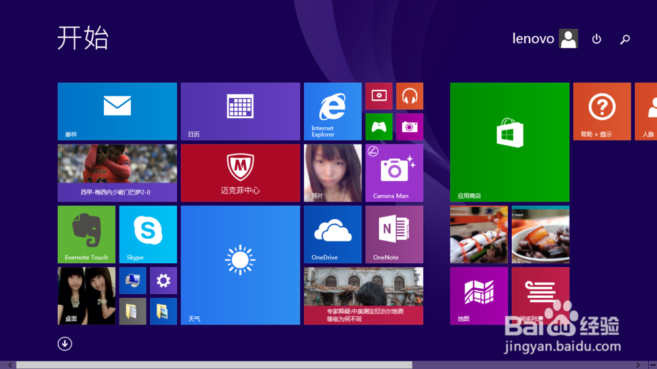Open Evernote Touch tile
Viewport: 657px width, 369px height.
pyautogui.click(x=86, y=234)
